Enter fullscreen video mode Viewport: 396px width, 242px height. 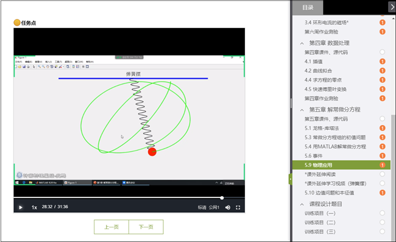click(238, 207)
